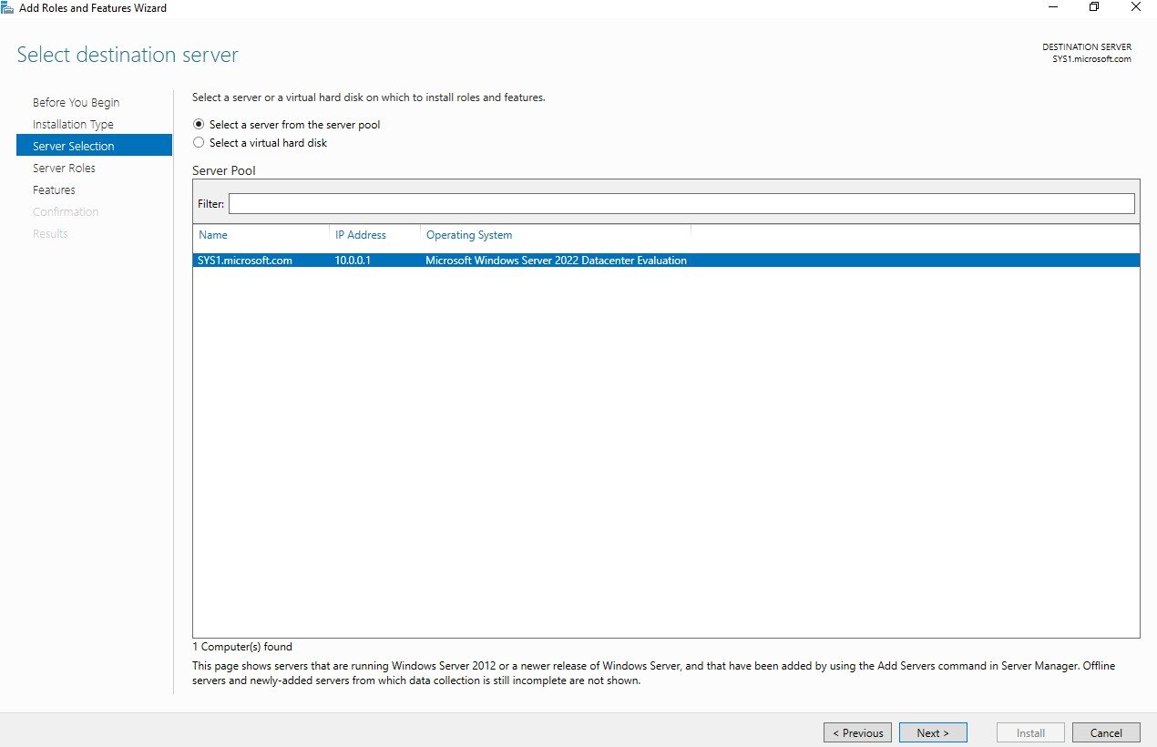Select the SYS1.microsoft.com server row

(666, 261)
